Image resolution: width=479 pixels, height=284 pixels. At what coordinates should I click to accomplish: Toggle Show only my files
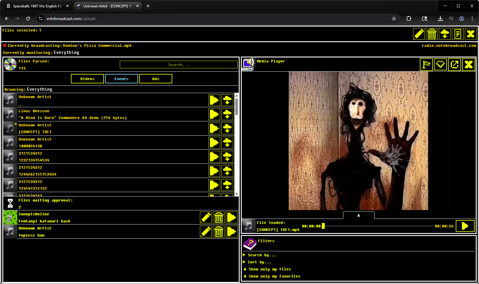pyautogui.click(x=267, y=269)
